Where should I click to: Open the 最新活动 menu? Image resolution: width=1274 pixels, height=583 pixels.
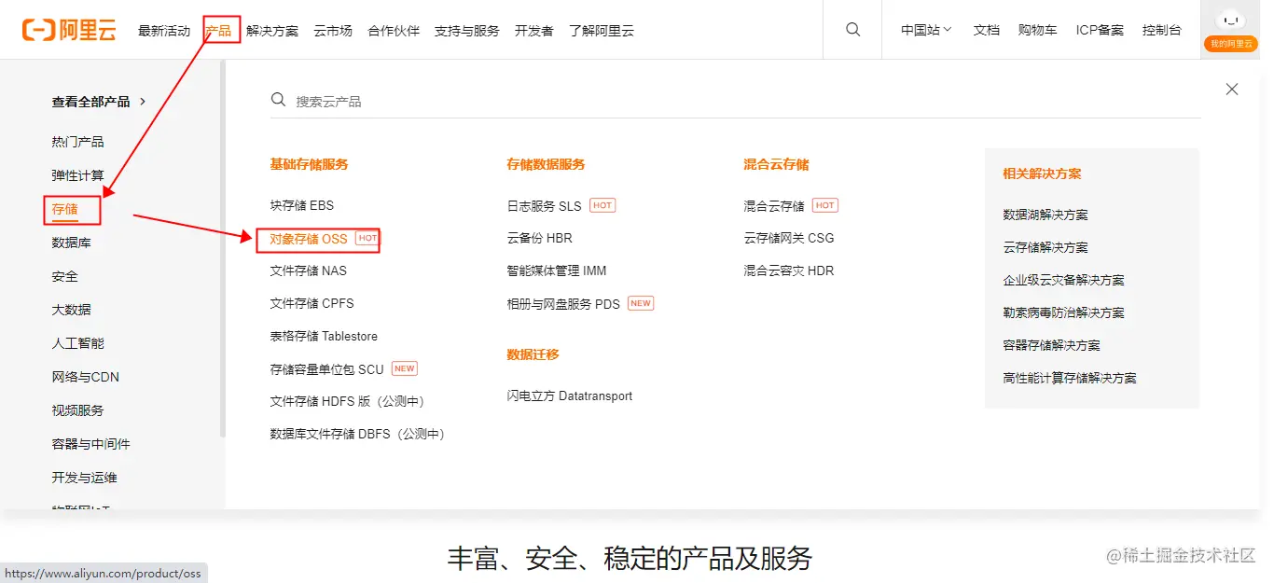164,31
